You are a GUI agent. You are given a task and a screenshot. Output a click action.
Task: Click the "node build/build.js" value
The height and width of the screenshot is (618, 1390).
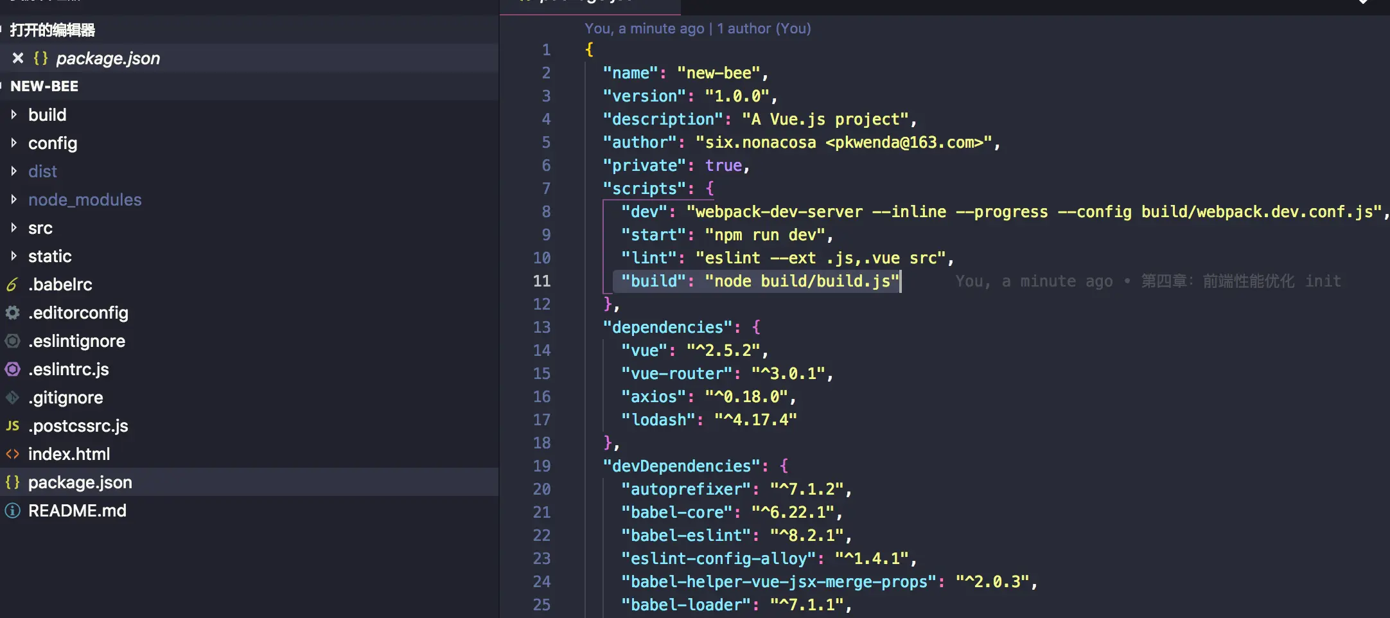click(x=802, y=281)
